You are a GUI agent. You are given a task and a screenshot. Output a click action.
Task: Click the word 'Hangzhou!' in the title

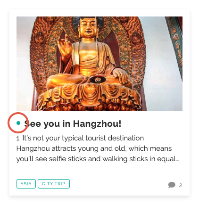tap(97, 123)
